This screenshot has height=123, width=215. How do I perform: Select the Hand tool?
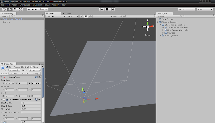coord(4,9)
